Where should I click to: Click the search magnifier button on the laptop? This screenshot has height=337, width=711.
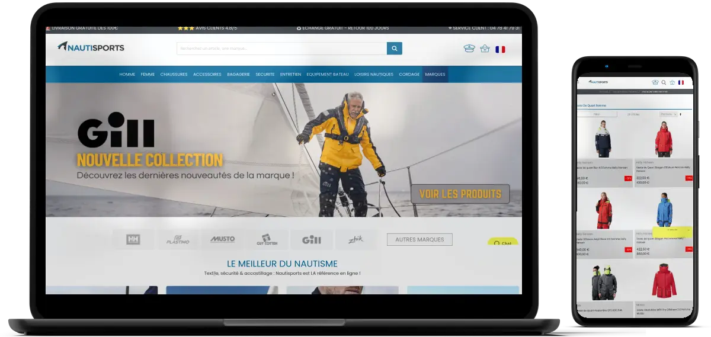coord(395,49)
